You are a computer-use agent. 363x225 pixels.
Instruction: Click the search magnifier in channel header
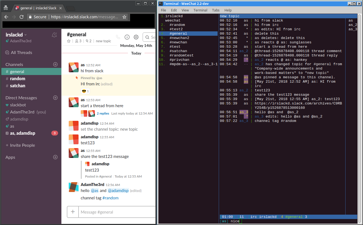(147, 37)
